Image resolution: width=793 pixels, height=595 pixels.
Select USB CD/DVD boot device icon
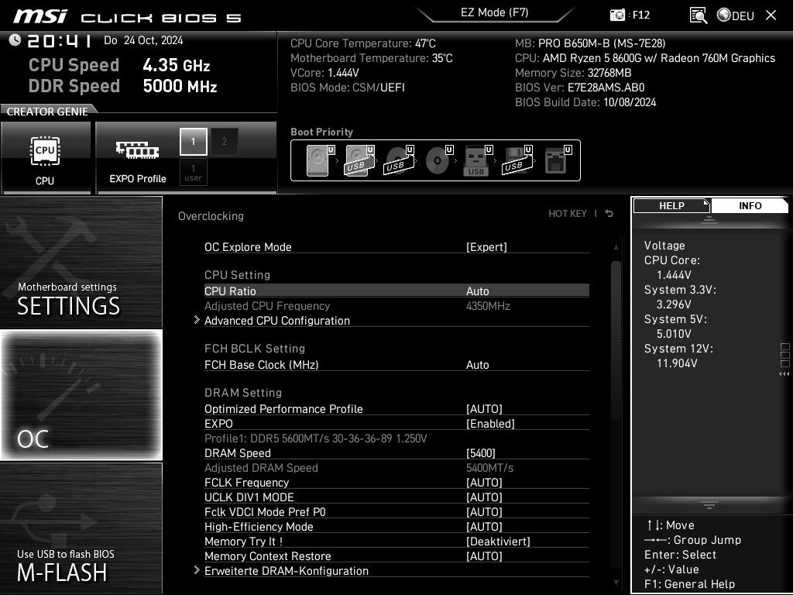[399, 160]
